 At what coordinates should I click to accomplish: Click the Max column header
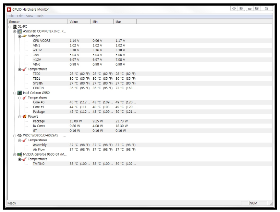tap(125, 22)
